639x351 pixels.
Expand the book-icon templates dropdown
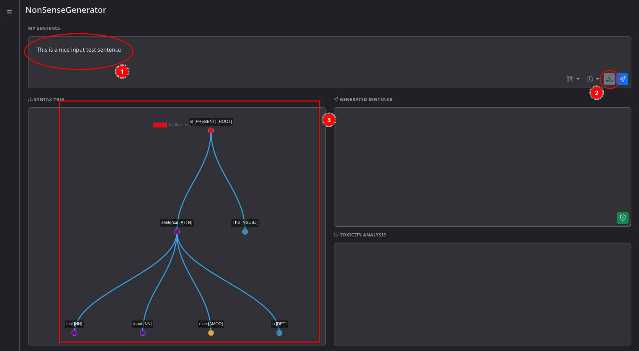tap(573, 79)
